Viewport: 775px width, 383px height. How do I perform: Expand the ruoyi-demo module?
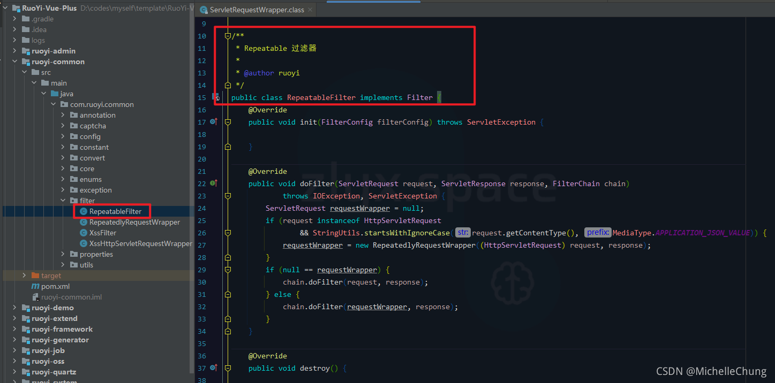coord(14,308)
